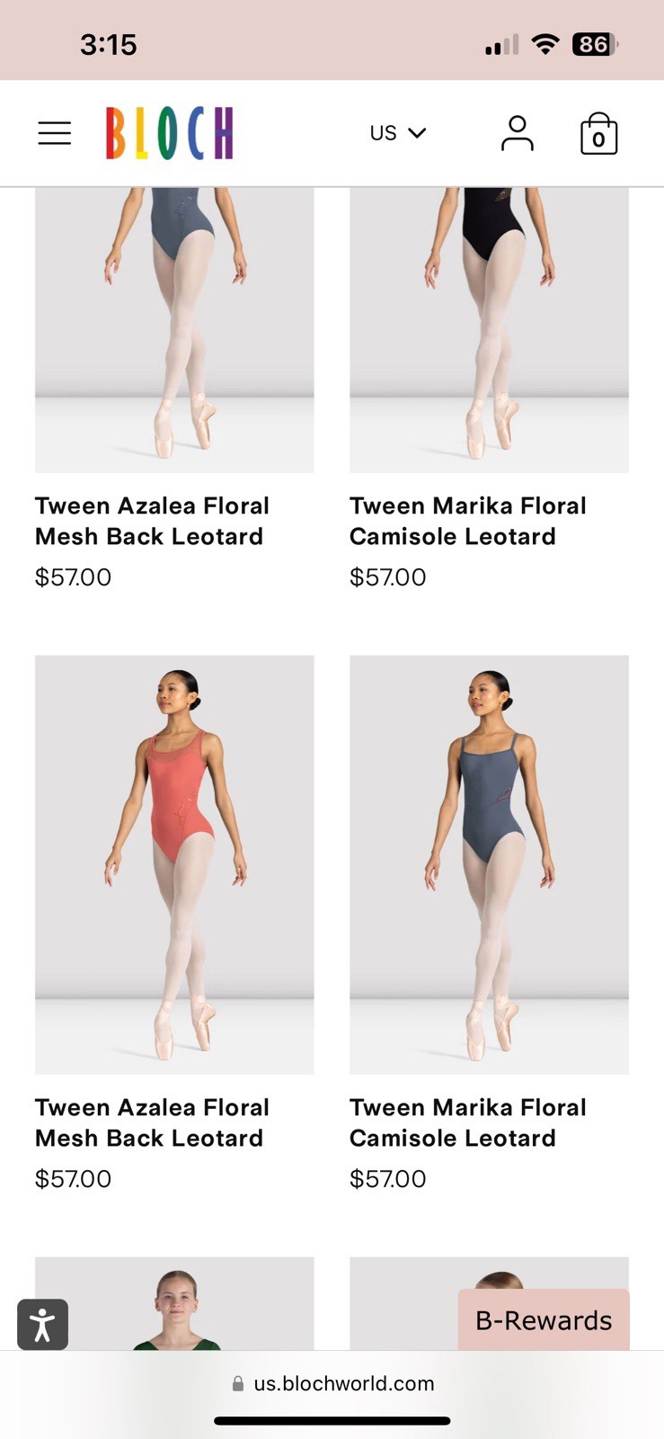
Task: Tap the lower Tween Marika Floral Camisole Leotard title
Action: tap(467, 1122)
